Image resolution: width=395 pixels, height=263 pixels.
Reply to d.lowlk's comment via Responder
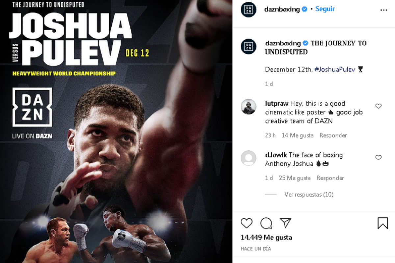[x=330, y=178]
